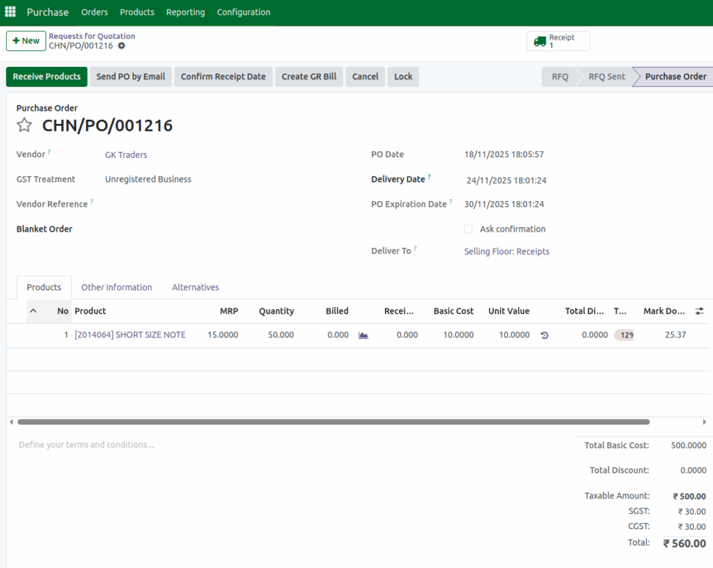Set the order back to RFQ stage
The height and width of the screenshot is (568, 713).
point(559,77)
